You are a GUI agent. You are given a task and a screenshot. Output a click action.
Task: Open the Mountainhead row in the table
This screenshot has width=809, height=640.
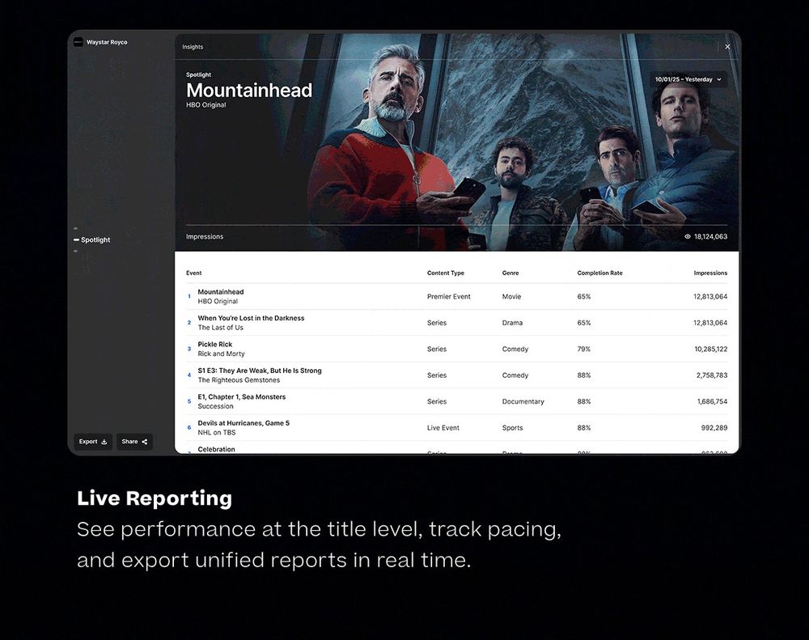[x=221, y=296]
